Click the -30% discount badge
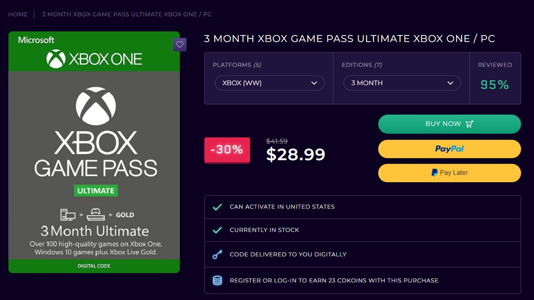The width and height of the screenshot is (534, 300). click(227, 149)
